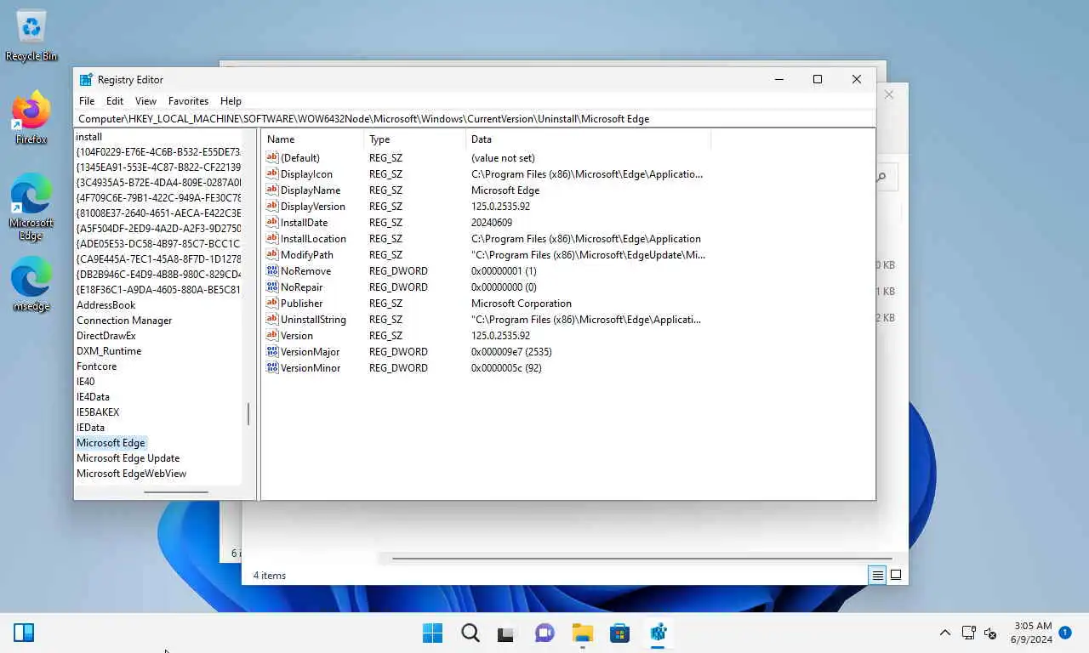Click the Registry Editor taskbar icon
Image resolution: width=1089 pixels, height=653 pixels.
click(658, 633)
